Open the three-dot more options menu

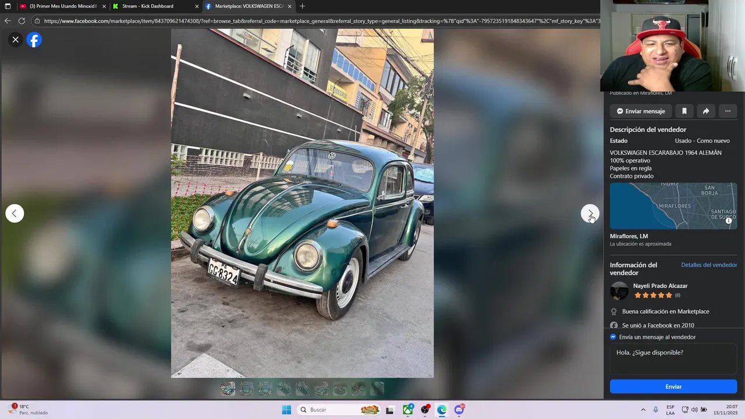pyautogui.click(x=728, y=111)
